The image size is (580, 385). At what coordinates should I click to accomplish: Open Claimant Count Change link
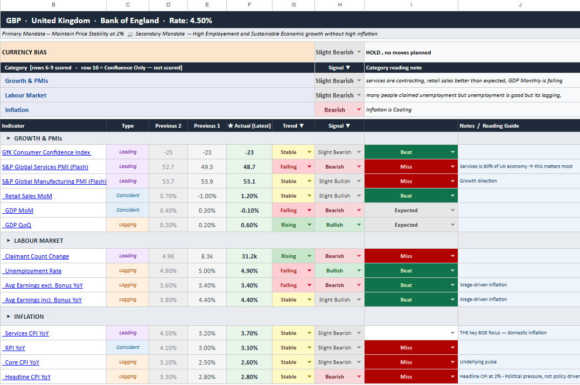pos(37,256)
